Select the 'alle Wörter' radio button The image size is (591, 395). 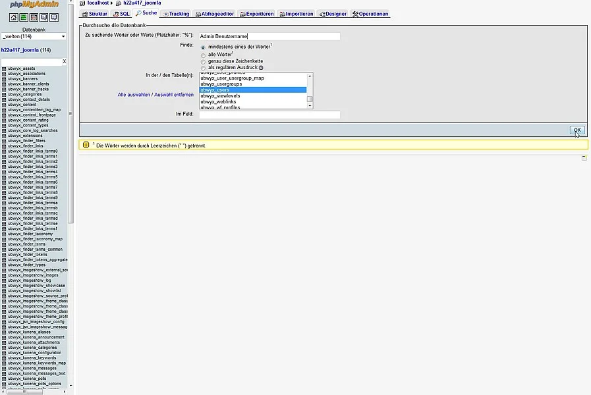coord(203,55)
